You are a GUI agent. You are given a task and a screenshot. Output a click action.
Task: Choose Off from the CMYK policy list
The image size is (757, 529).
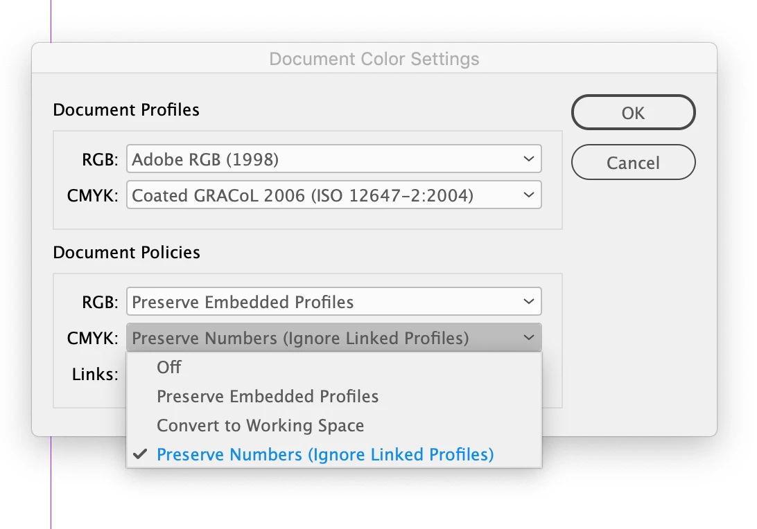[x=169, y=367]
